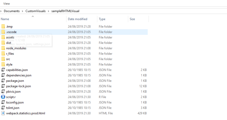Navigate to CustomVisuals in address bar
The image size is (227, 120).
[35, 11]
